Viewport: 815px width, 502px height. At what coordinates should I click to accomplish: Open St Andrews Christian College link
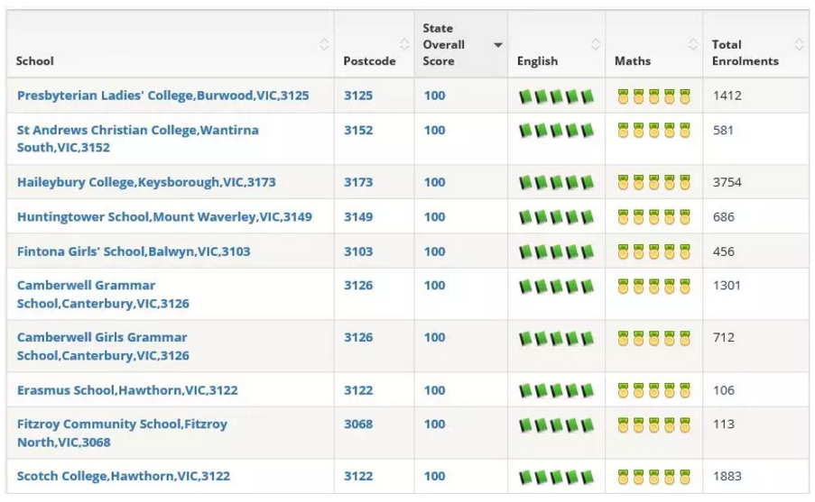[x=138, y=139]
